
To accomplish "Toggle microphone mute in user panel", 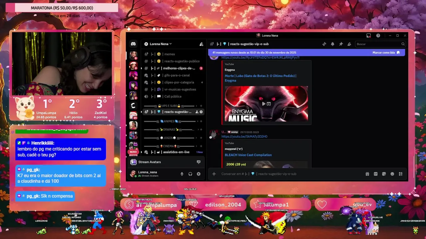I will [x=182, y=174].
